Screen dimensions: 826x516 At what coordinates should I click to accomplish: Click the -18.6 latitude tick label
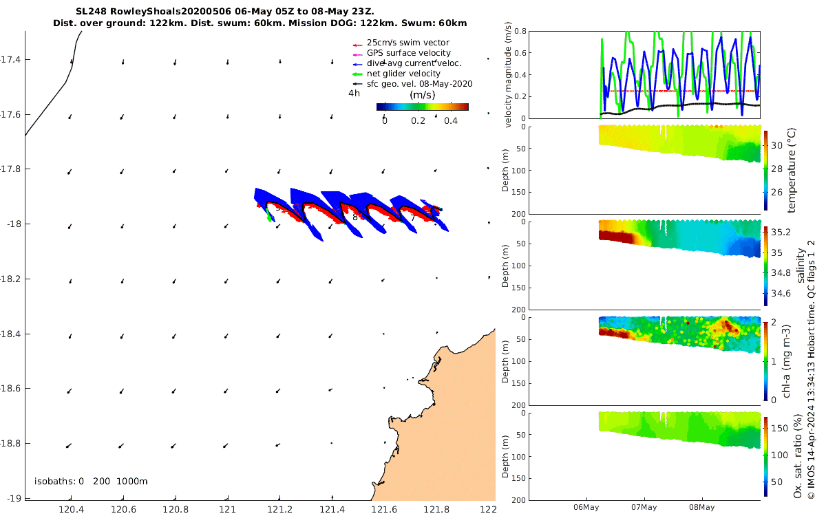pyautogui.click(x=12, y=389)
